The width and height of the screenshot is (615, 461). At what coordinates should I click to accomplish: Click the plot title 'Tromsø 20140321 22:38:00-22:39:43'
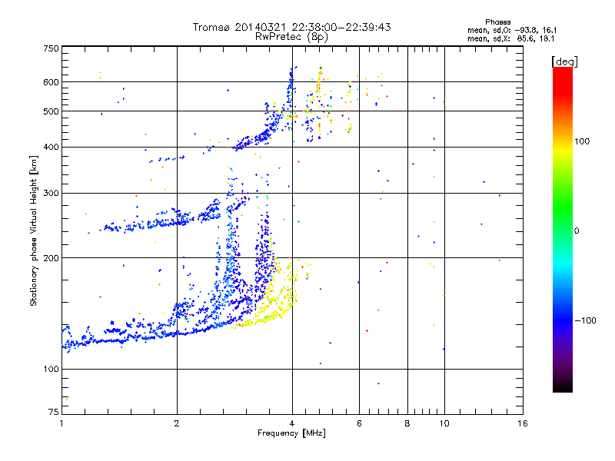tap(291, 27)
